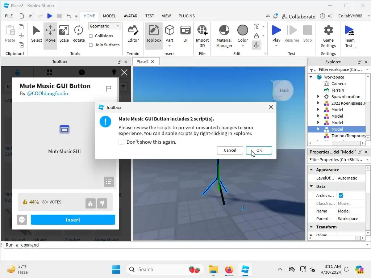The width and height of the screenshot is (371, 278).
Task: Open the AVATAR ribbon tab
Action: pyautogui.click(x=130, y=16)
